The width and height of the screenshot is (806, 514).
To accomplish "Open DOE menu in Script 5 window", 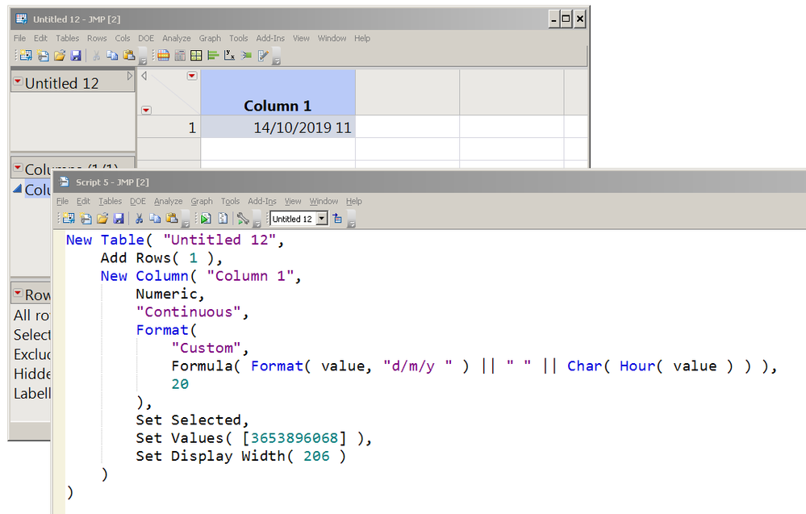I will coord(138,201).
